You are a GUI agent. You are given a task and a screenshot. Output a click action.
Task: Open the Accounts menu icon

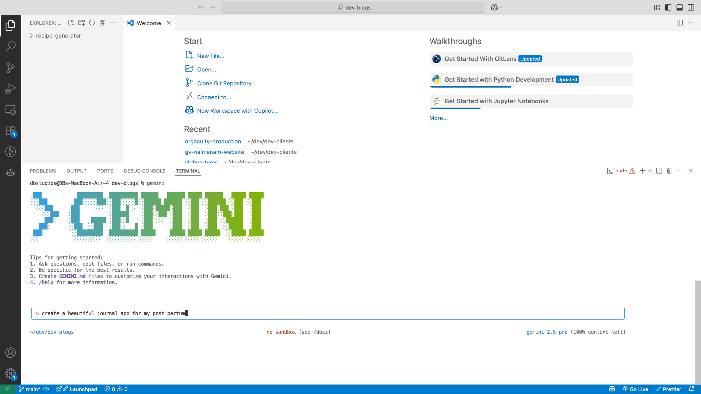(x=11, y=353)
